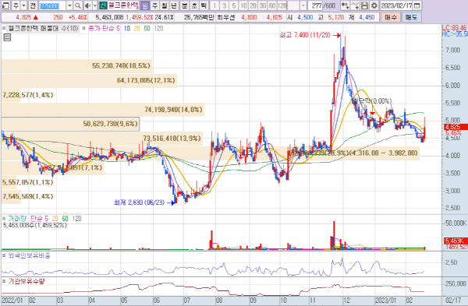Choose the 120 interval button
This screenshot has width=468, height=306.
[x=282, y=5]
